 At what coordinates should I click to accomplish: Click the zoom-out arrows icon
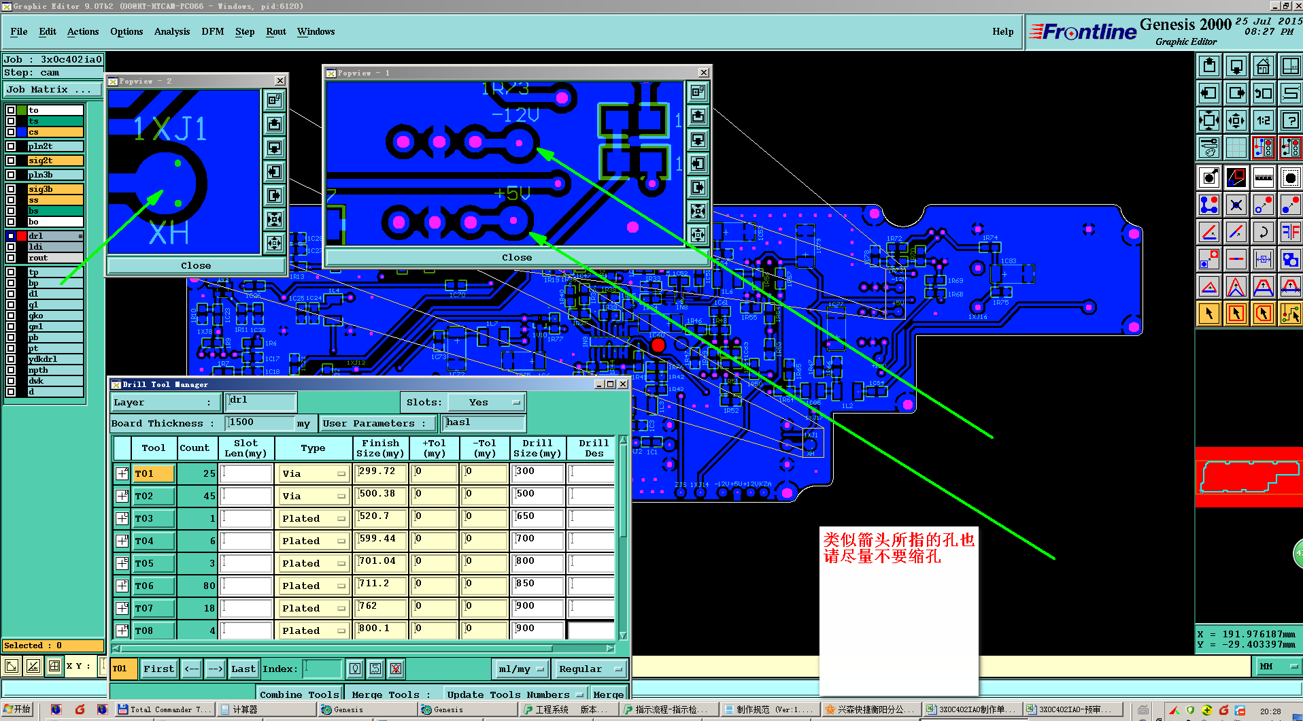(1209, 120)
